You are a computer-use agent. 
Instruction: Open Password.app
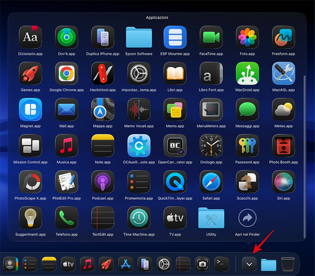[247, 145]
